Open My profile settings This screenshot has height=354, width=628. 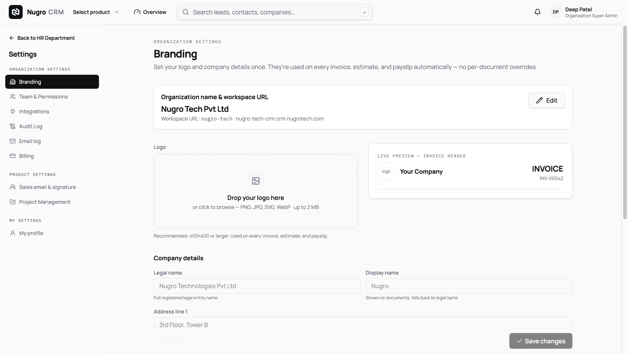pos(52,233)
